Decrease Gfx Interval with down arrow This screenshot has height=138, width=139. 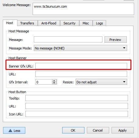coord(54,83)
